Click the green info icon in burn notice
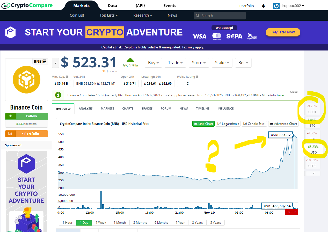Screen dimensions: 328x232 [x=58, y=95]
